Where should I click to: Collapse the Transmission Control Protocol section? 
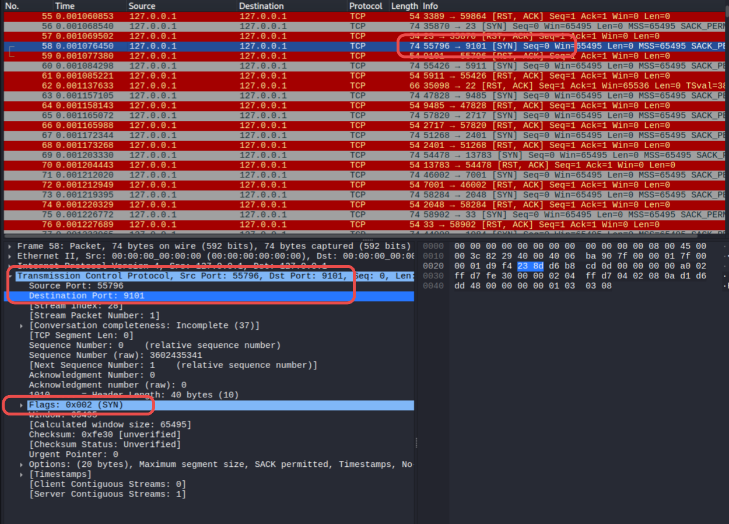pos(10,276)
